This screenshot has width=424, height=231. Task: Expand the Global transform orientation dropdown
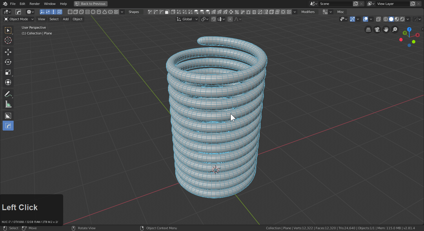click(x=187, y=19)
